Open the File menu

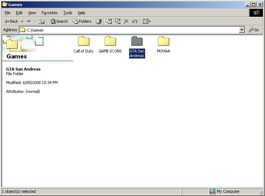[7, 13]
